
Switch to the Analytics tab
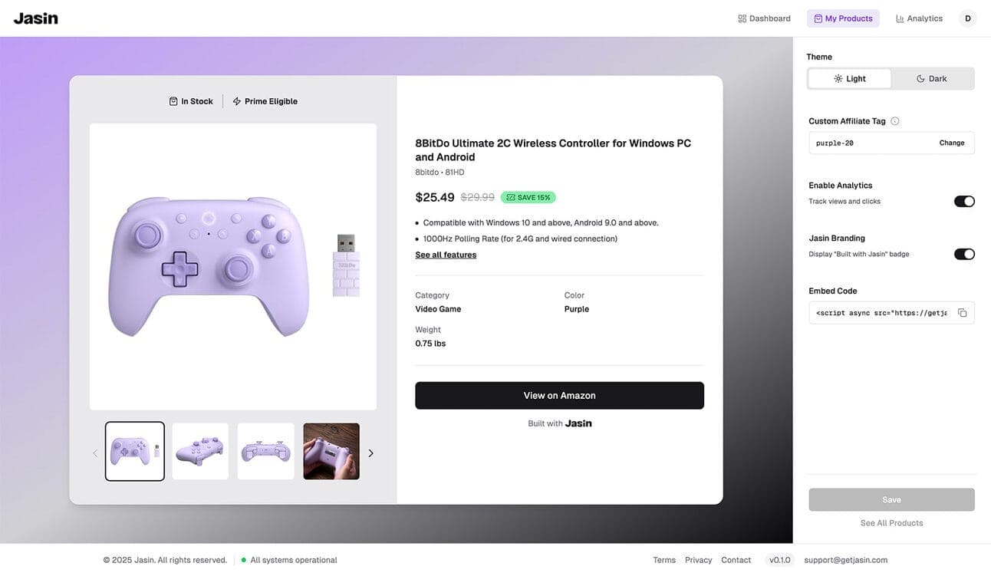pyautogui.click(x=919, y=18)
